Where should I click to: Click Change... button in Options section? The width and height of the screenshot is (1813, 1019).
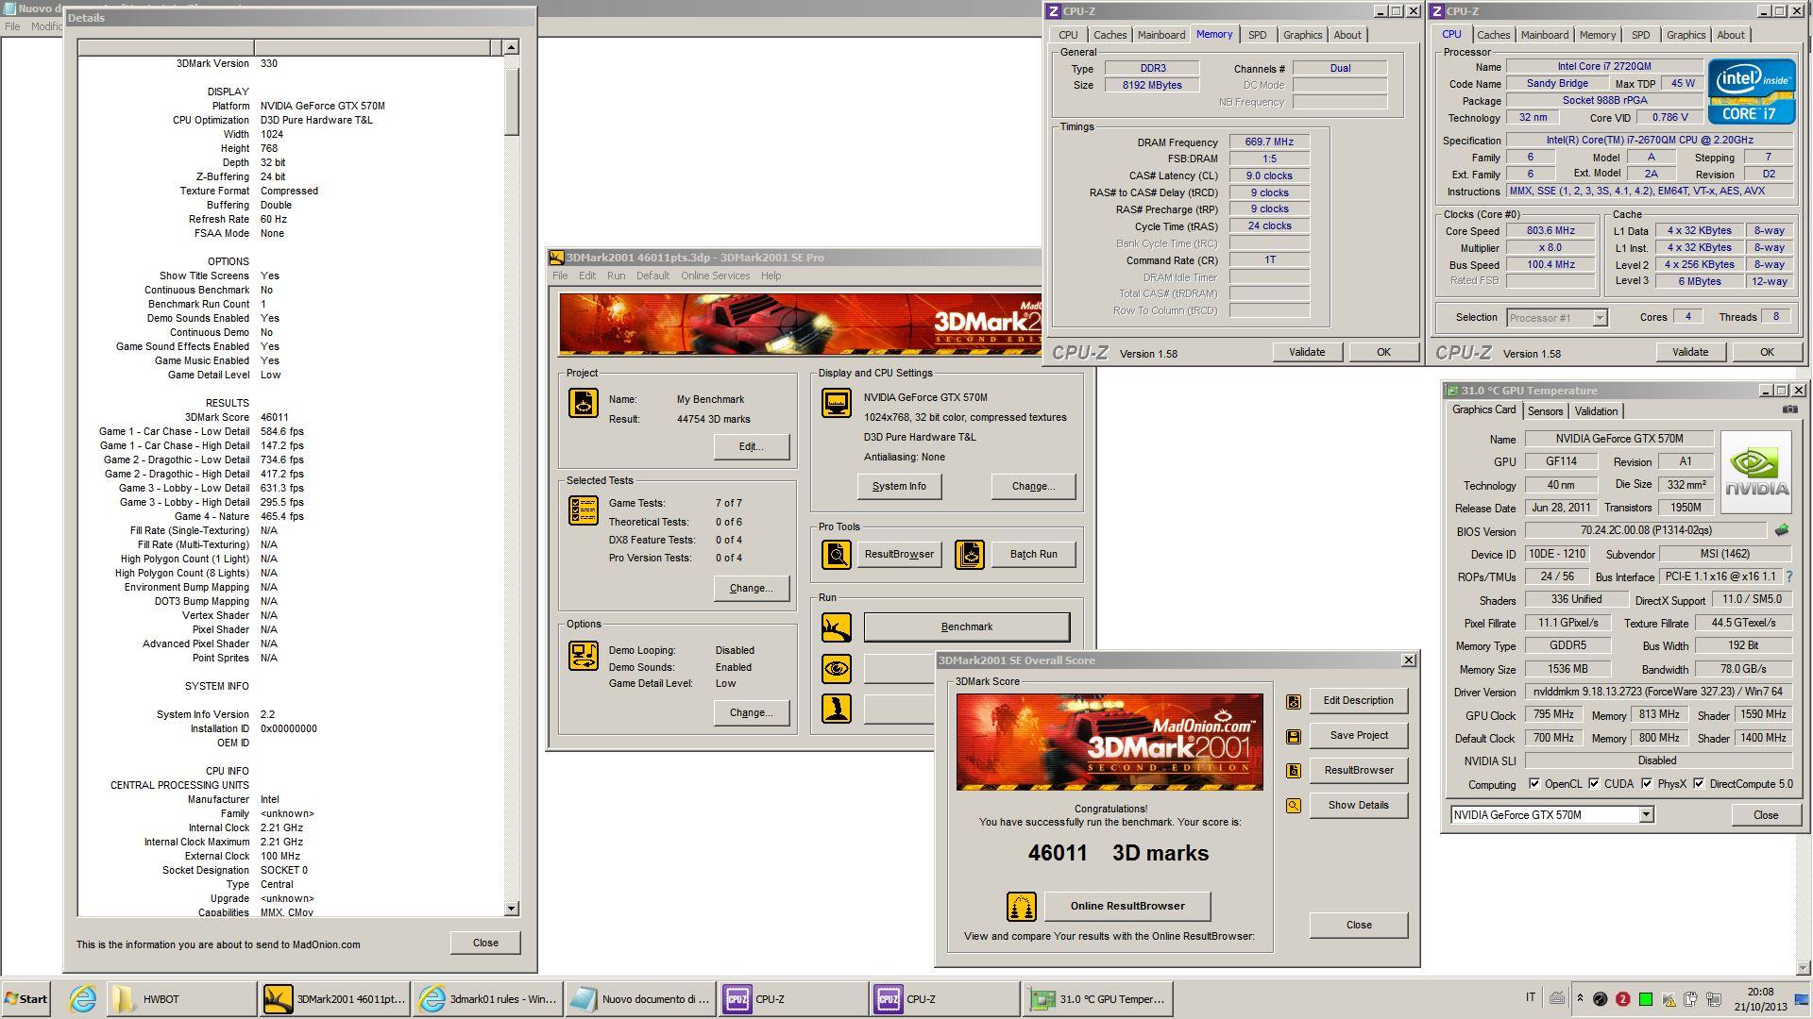[751, 713]
